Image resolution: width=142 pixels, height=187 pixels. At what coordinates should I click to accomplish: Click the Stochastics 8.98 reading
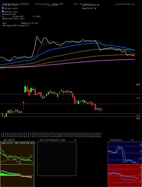10,14
